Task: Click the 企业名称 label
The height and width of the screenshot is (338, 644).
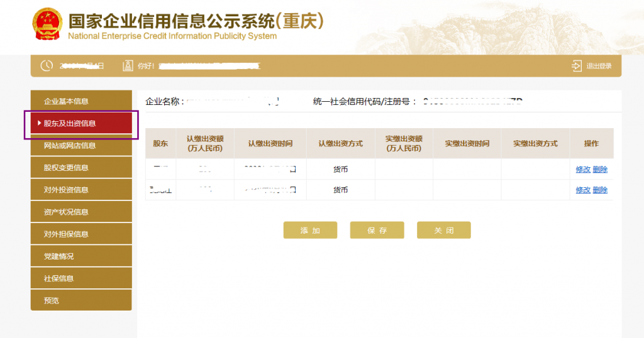Action: pyautogui.click(x=164, y=101)
